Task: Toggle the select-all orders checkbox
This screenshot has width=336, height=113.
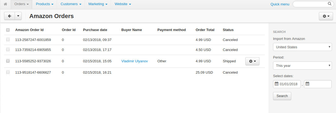Action: pos(8,30)
